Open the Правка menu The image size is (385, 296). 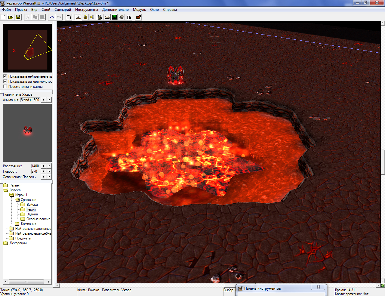coord(21,10)
